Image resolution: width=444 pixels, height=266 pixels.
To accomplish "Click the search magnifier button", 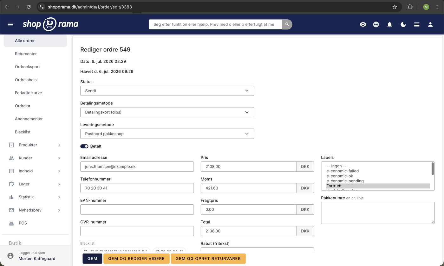I will coord(287,24).
